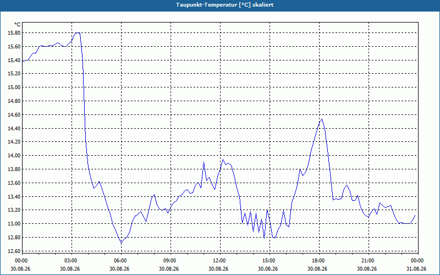
Task: Click the 09:00 time label
Action: pyautogui.click(x=169, y=261)
